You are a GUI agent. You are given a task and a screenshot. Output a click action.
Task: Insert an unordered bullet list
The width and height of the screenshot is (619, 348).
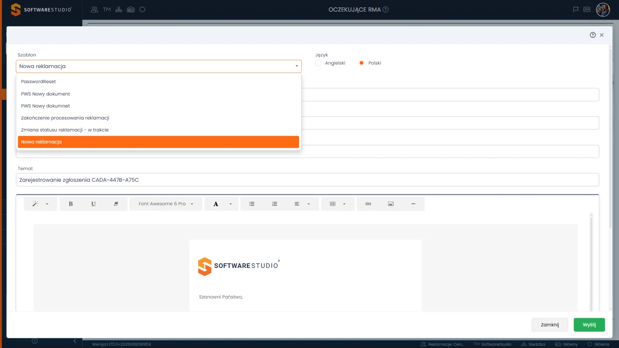[252, 204]
